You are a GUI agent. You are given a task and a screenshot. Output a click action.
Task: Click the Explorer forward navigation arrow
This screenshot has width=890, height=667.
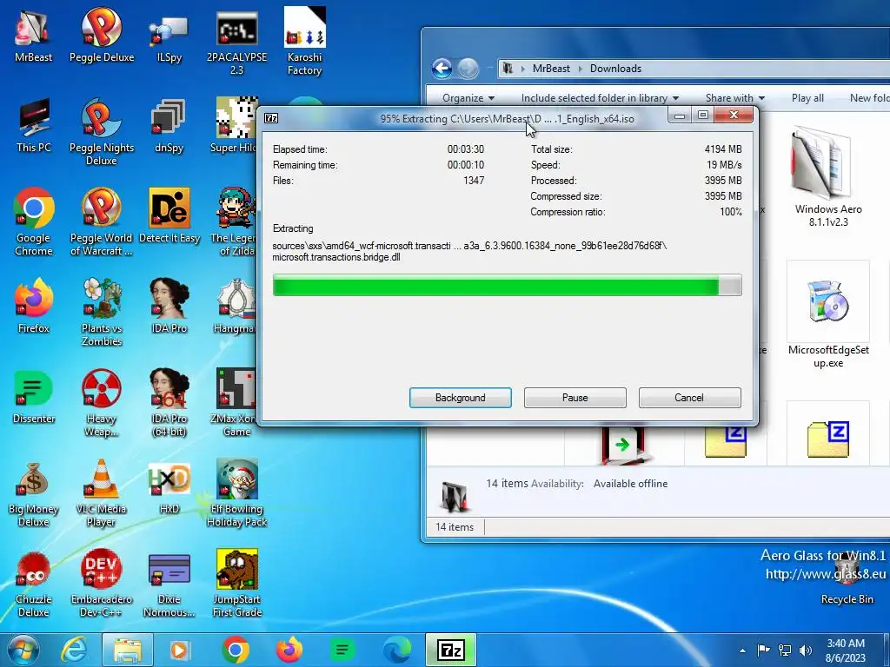468,69
